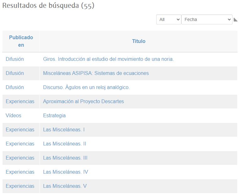Viewport: 240px width, 195px height.
Task: Click Experiencias category beside Proyecto Descartes
Action: pos(20,102)
